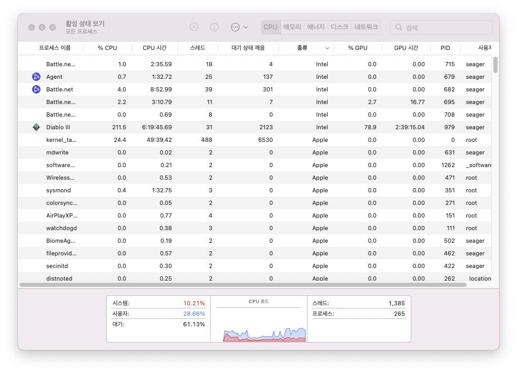Select the vertical scrollbar thumb
Screen dimensions: 517x372
point(495,65)
